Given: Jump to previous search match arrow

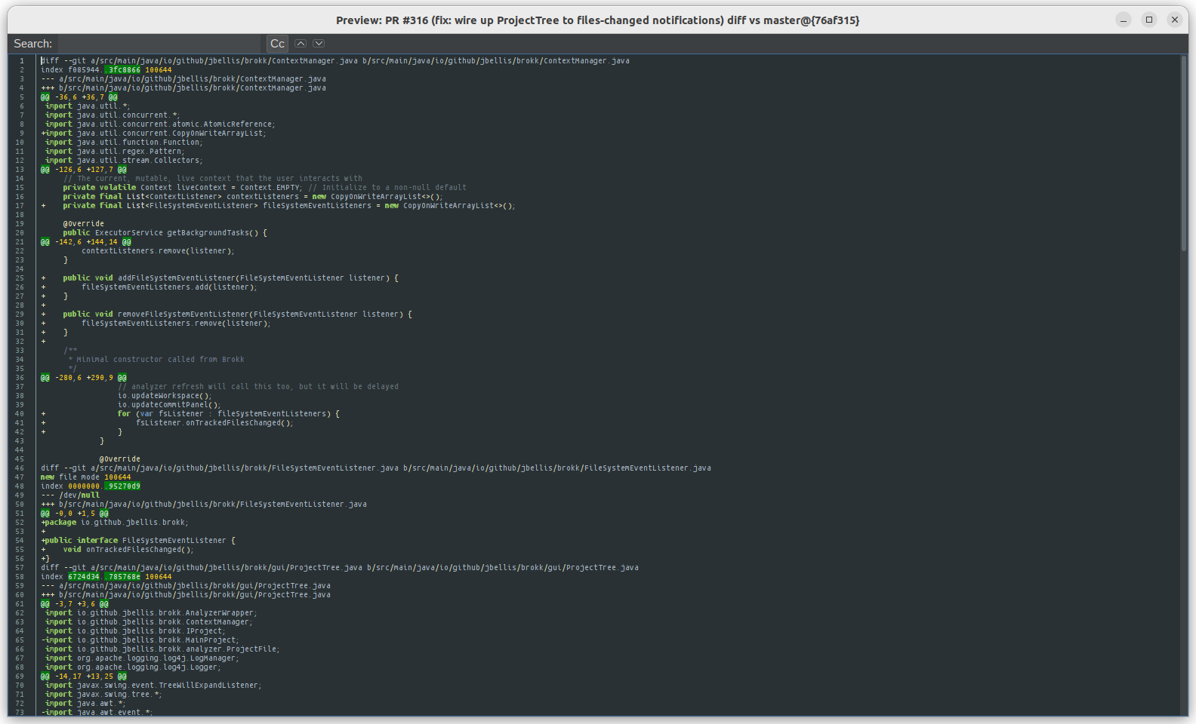Looking at the screenshot, I should click(x=301, y=44).
